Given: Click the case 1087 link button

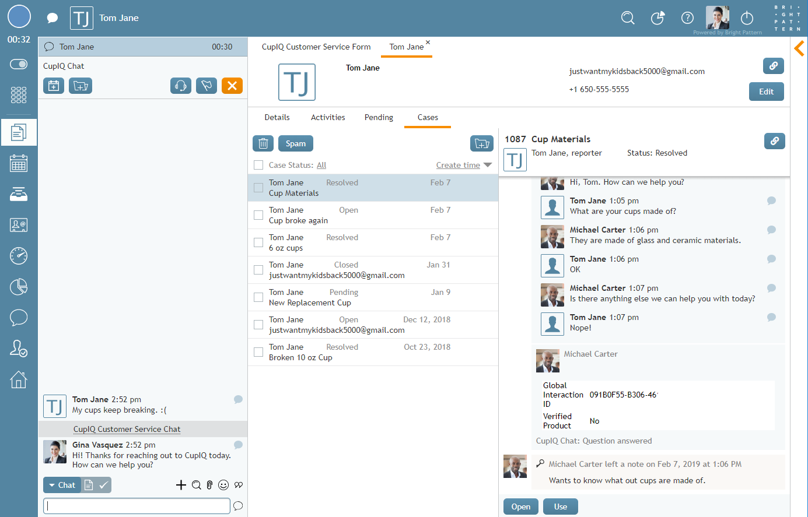Looking at the screenshot, I should (x=775, y=141).
